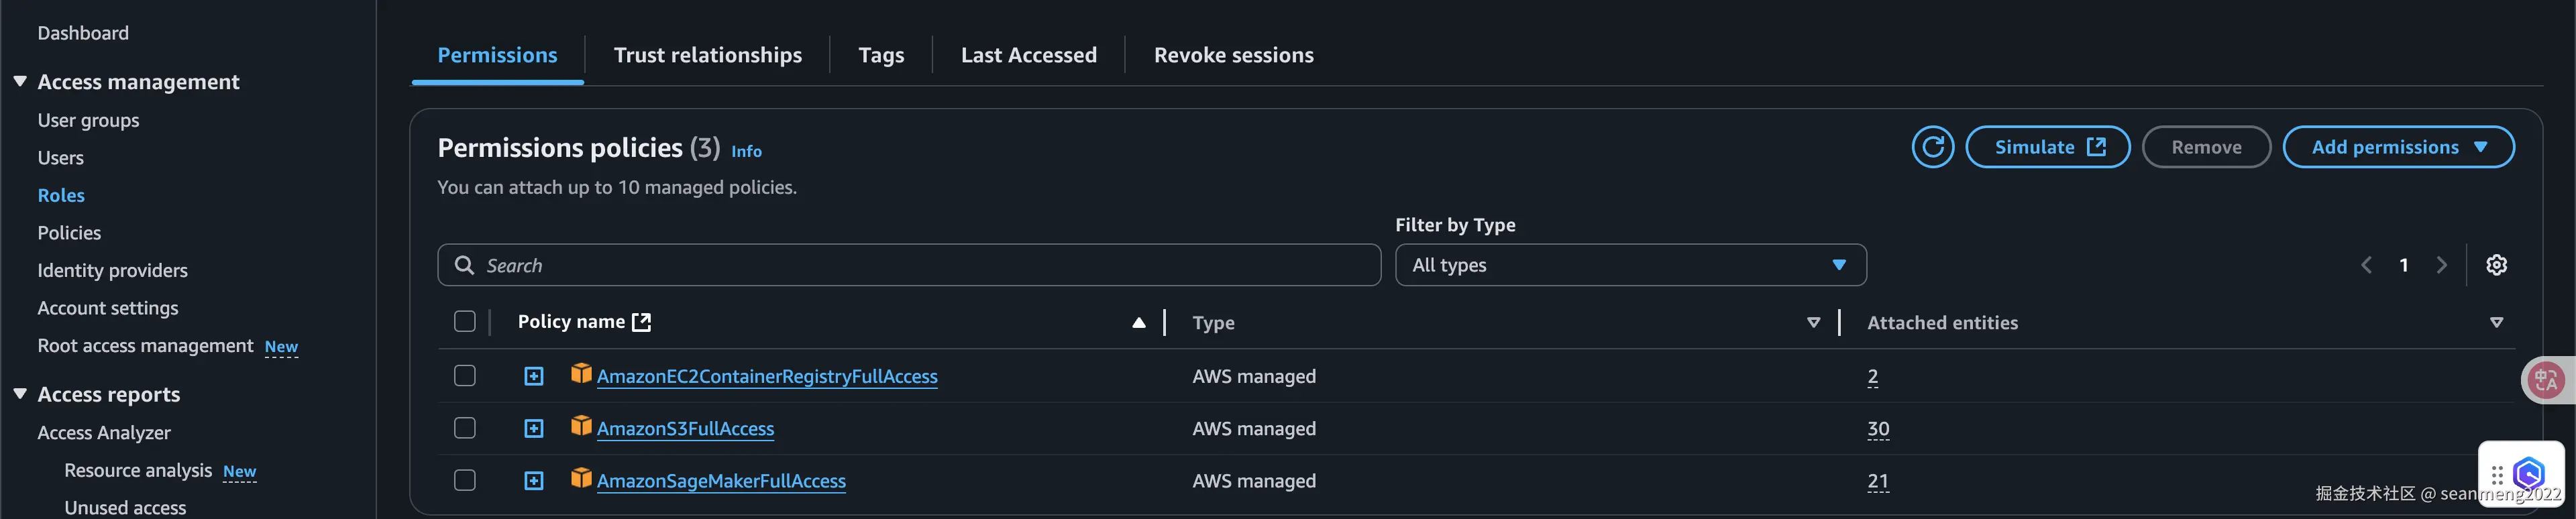2576x519 pixels.
Task: Select all policies checkbox in header
Action: tap(464, 321)
